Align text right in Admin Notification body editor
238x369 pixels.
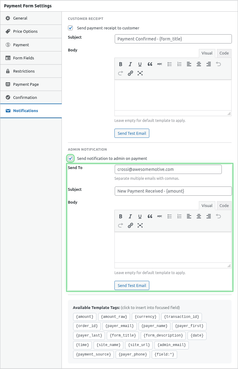209,216
